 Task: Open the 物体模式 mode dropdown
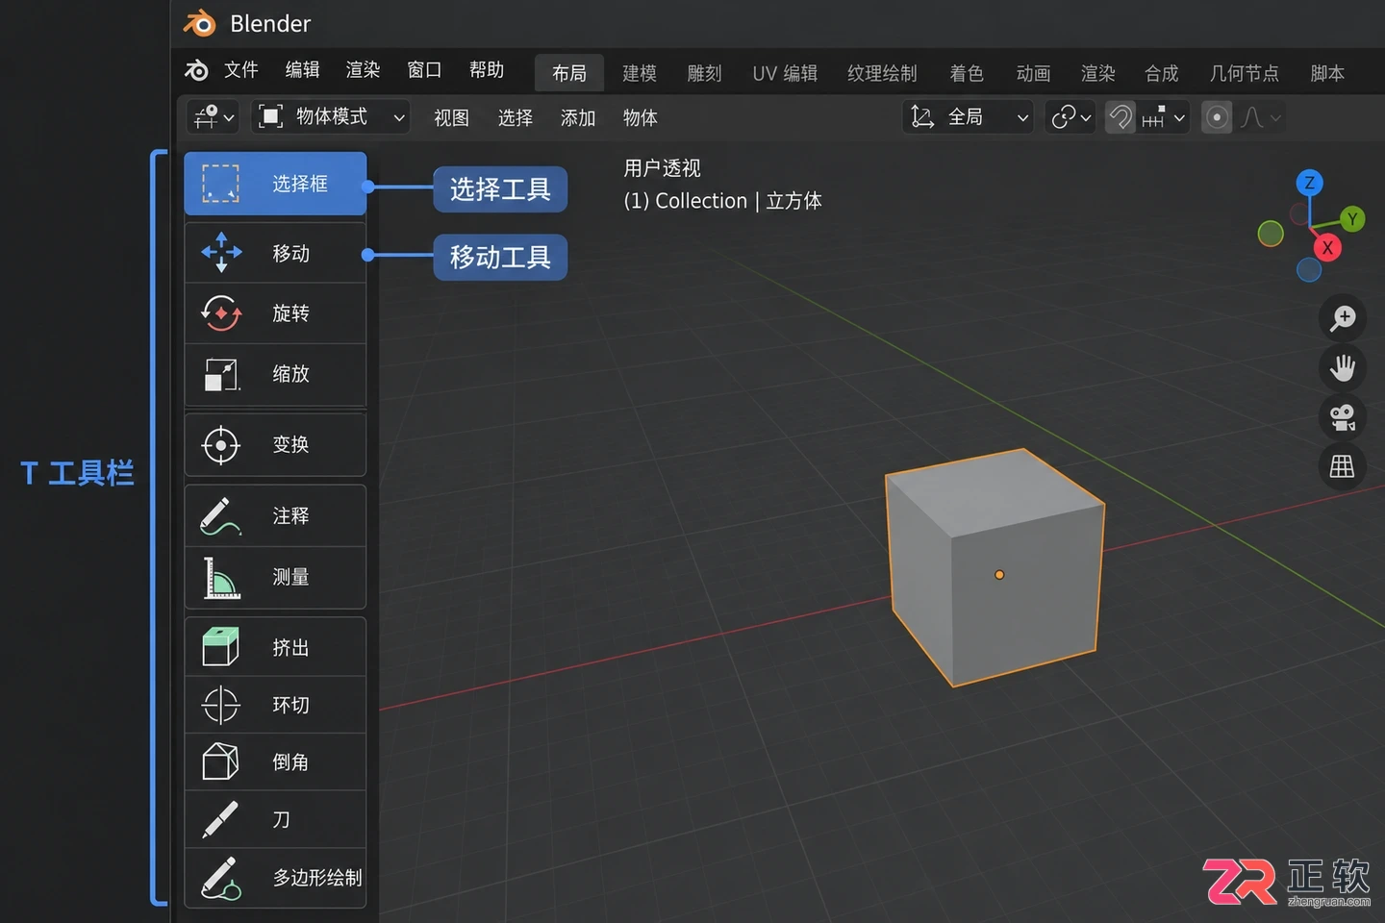click(331, 117)
